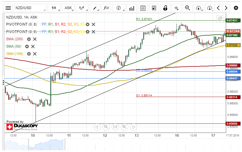Open the f(x) indicators menu
Viewport: 242px width, 152px height.
pos(106,8)
